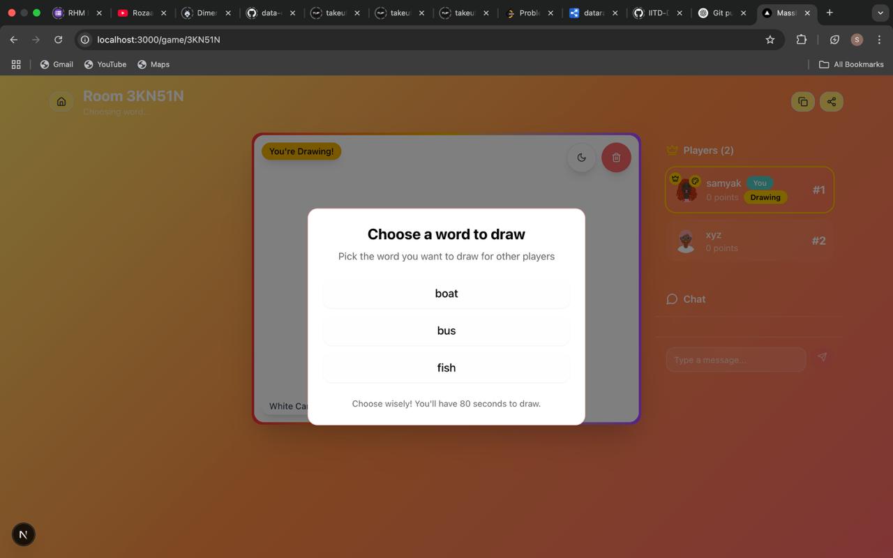Focus the "Type a message..." chat field
Screen dimensions: 893x558
[x=735, y=360]
